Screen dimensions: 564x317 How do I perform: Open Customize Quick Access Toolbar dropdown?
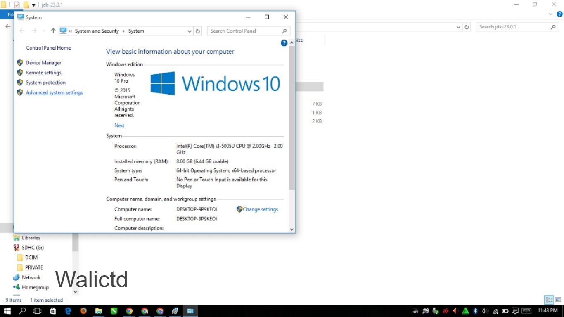(x=34, y=5)
